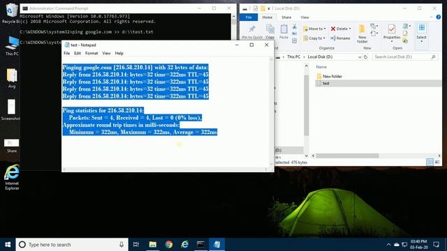Select This PC desktop icon
The image size is (447, 251).
tap(12, 46)
